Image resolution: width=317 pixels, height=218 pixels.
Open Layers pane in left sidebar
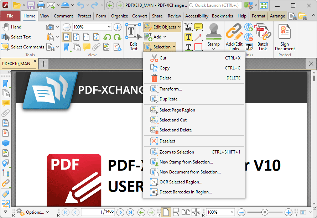coord(6,143)
